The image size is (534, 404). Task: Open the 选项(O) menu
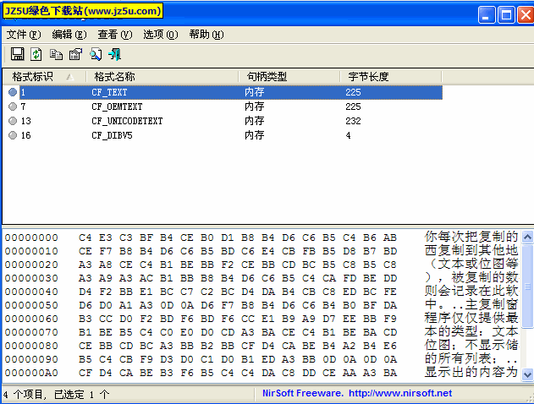click(x=161, y=35)
